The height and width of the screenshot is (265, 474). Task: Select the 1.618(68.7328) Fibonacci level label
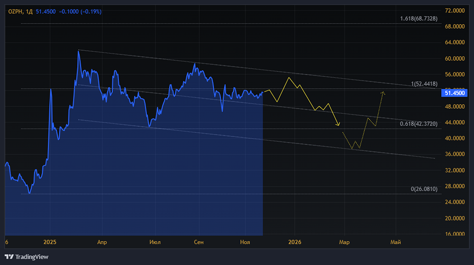418,18
